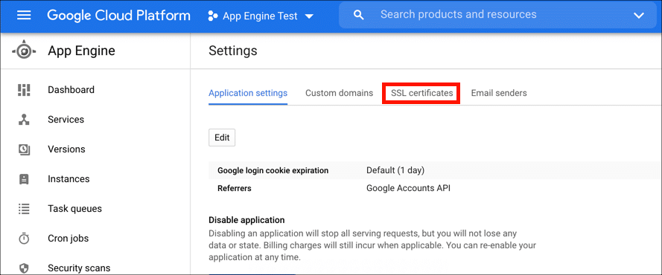Click the Disable application heading
Screen dimensions: 662x275
pyautogui.click(x=246, y=220)
